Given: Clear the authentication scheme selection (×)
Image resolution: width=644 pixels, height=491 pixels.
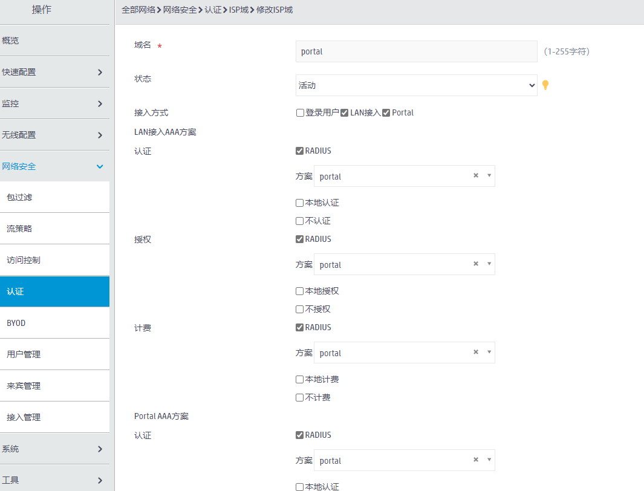Looking at the screenshot, I should point(475,176).
